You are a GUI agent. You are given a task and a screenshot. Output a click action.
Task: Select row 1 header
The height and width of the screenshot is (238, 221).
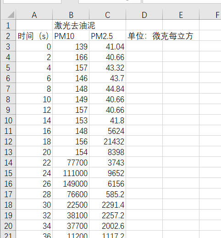point(8,25)
